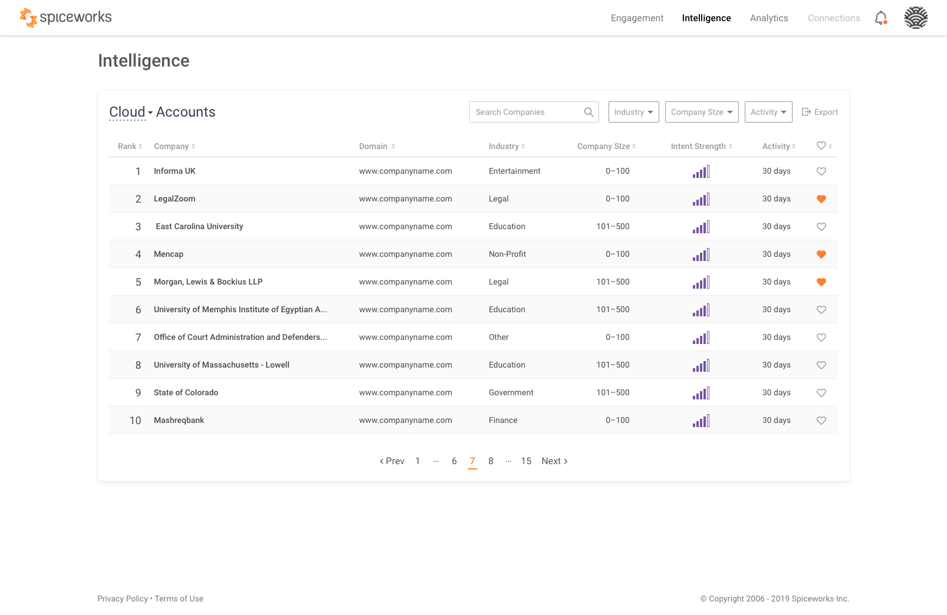Click LegalZoom's www.companyname.com domain
Viewport: 947px width, 615px height.
pyautogui.click(x=406, y=199)
